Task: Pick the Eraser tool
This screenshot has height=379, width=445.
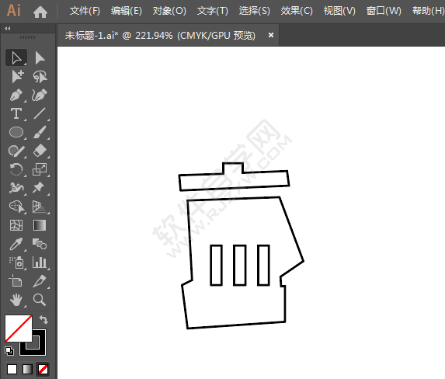Action: click(x=40, y=151)
